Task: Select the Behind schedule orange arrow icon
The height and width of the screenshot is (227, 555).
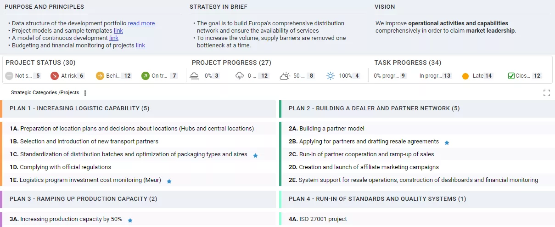Action: 100,76
